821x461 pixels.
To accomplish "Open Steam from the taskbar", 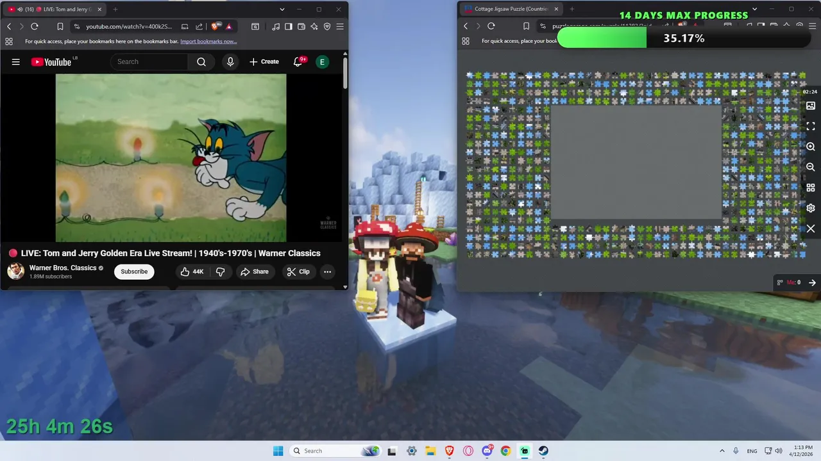I will click(x=543, y=451).
